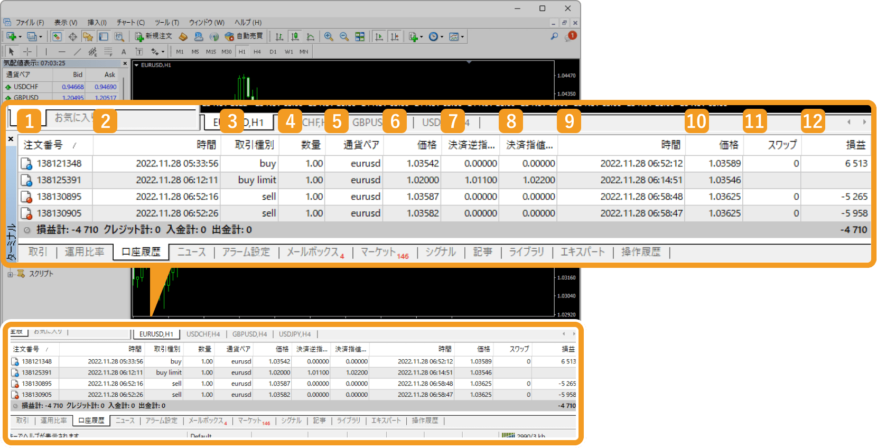Screen dimensions: 877x448
Task: Open the 挿入(I) menu
Action: click(x=97, y=23)
